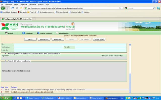Open Skype from the taskbar
Image resolution: width=161 pixels, height=100 pixels.
(x=33, y=98)
